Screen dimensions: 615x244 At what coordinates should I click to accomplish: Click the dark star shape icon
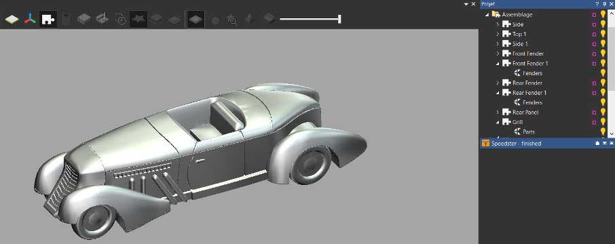tap(138, 19)
